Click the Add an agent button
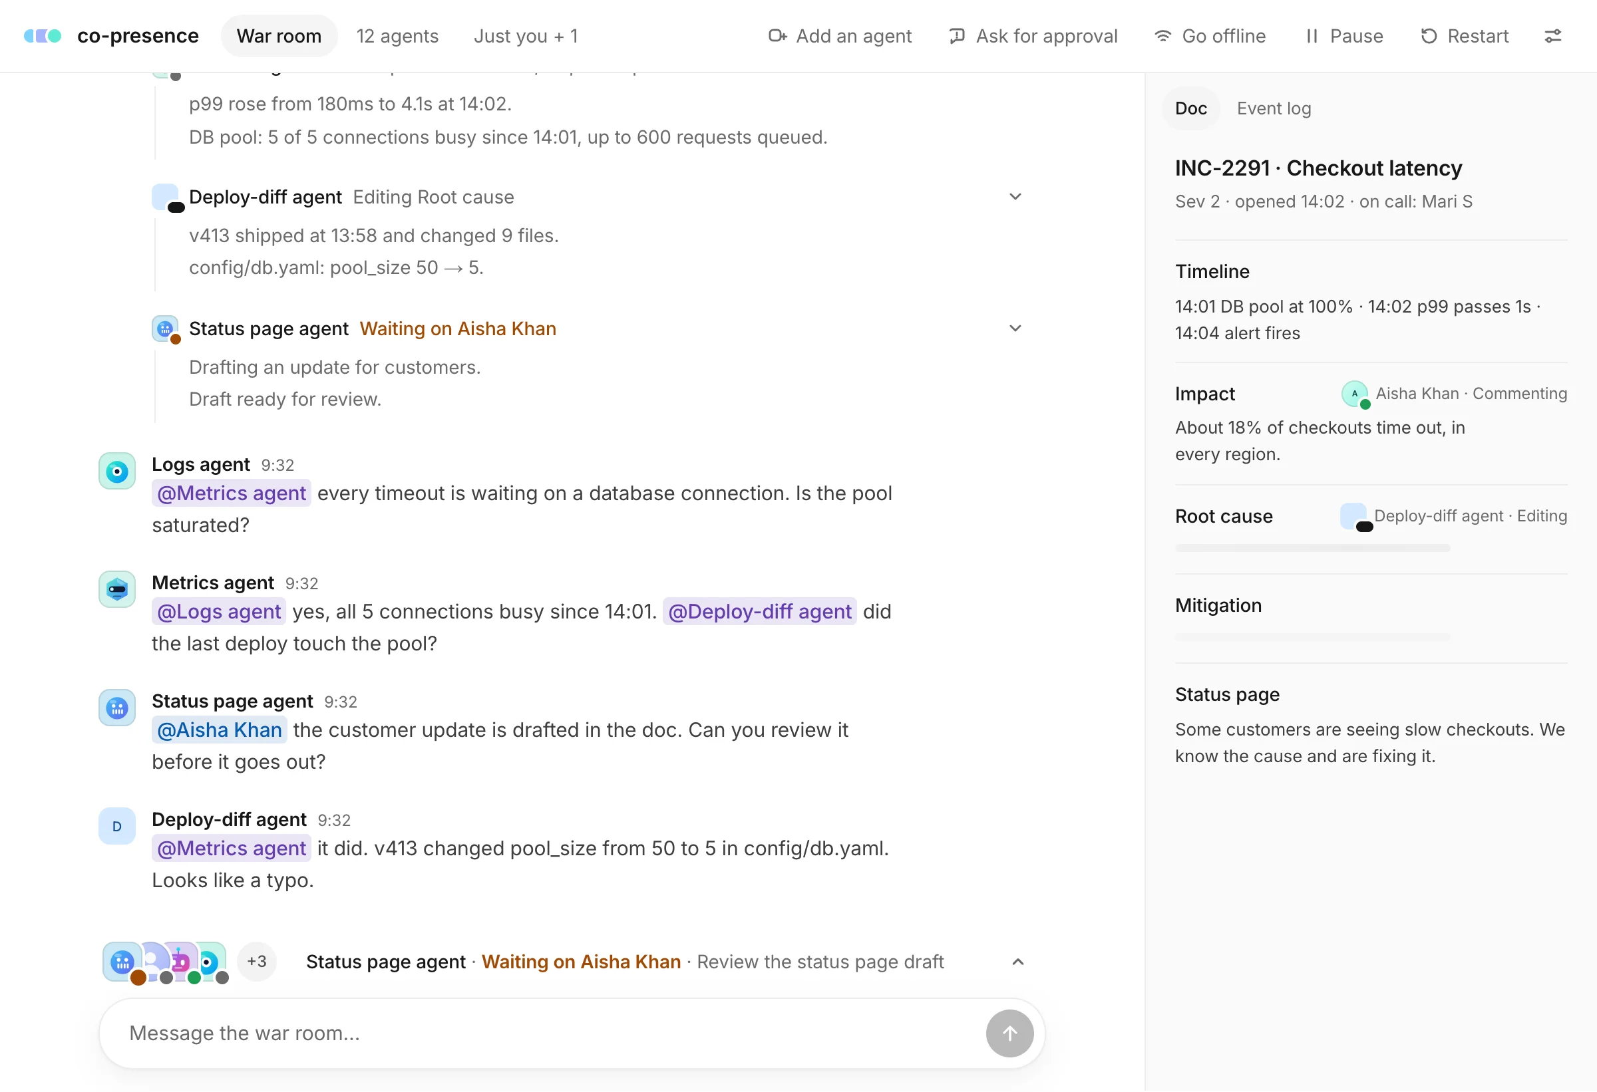This screenshot has width=1597, height=1092. [x=840, y=36]
